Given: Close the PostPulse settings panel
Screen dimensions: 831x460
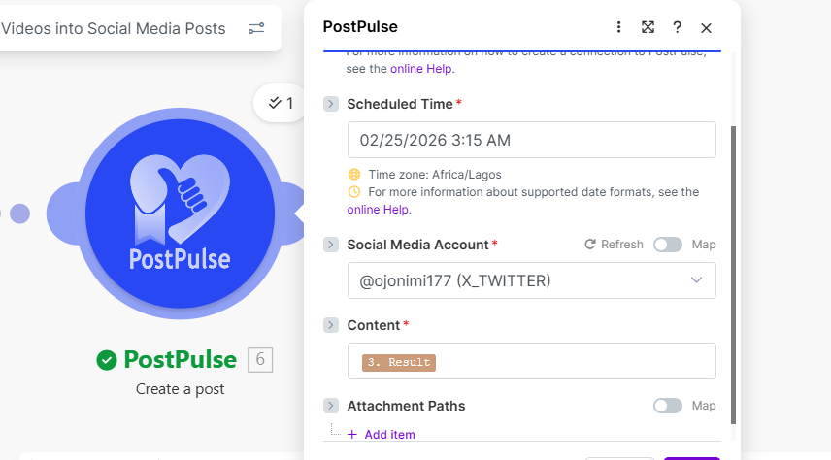Looking at the screenshot, I should point(706,27).
